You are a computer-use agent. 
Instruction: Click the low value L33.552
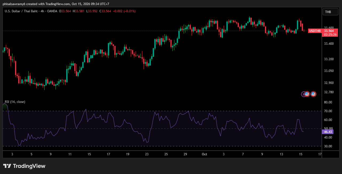tap(92, 11)
